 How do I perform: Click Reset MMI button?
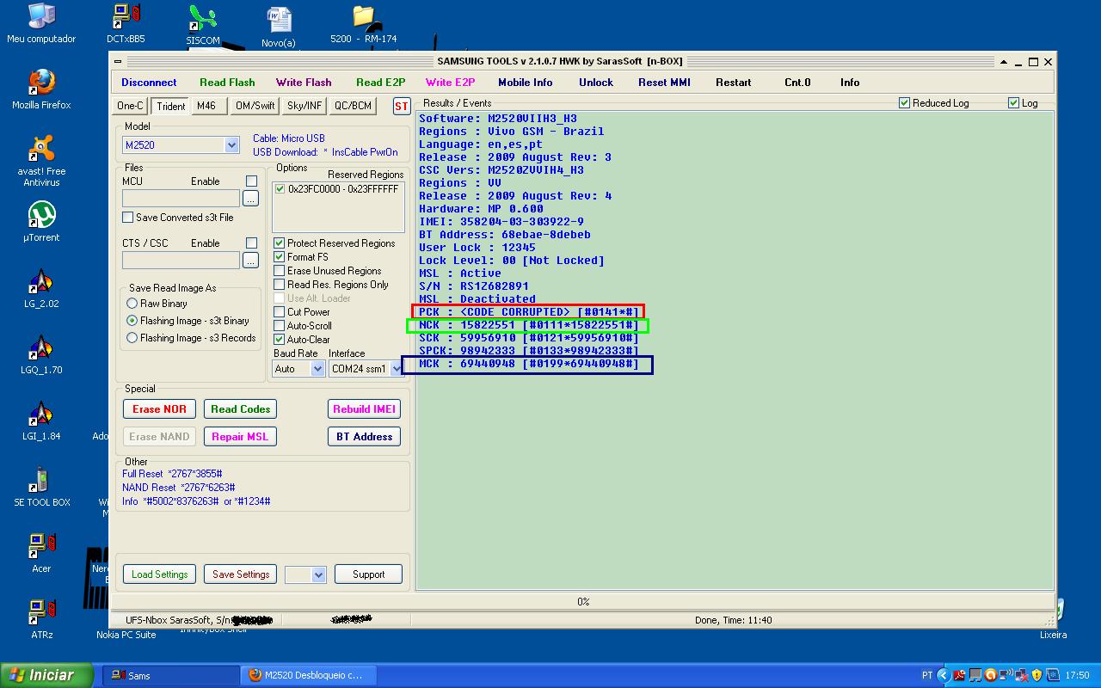pos(664,83)
